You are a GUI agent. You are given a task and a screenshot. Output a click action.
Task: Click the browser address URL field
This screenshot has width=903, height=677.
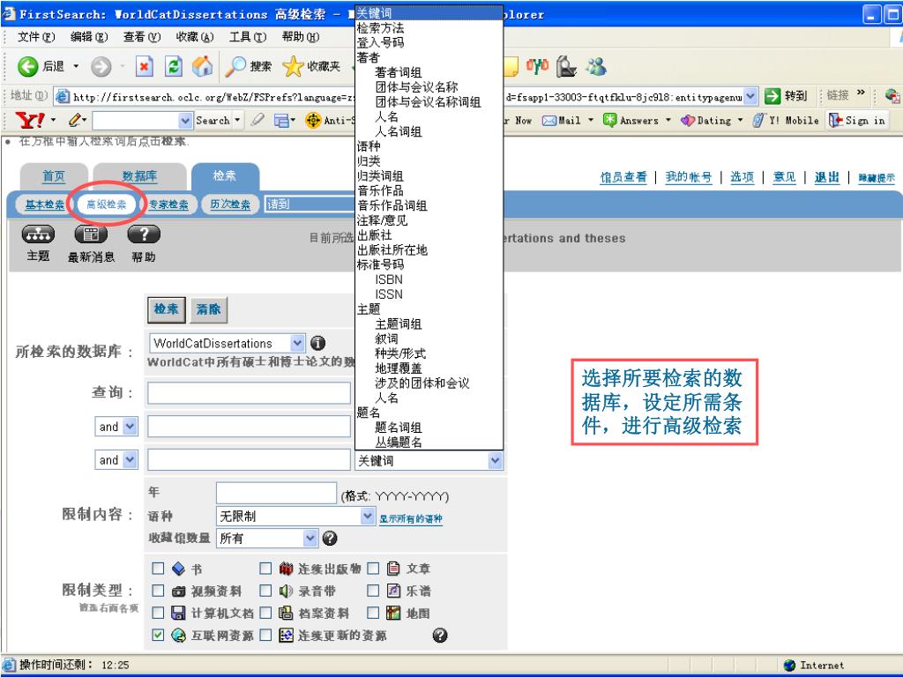[x=407, y=96]
